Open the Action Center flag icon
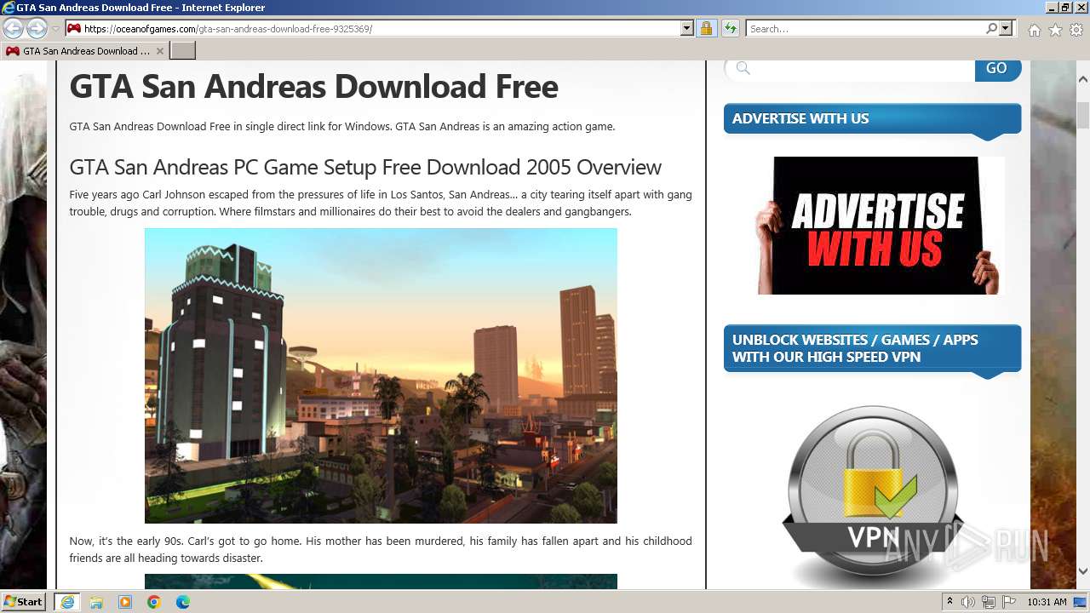 click(x=1009, y=602)
